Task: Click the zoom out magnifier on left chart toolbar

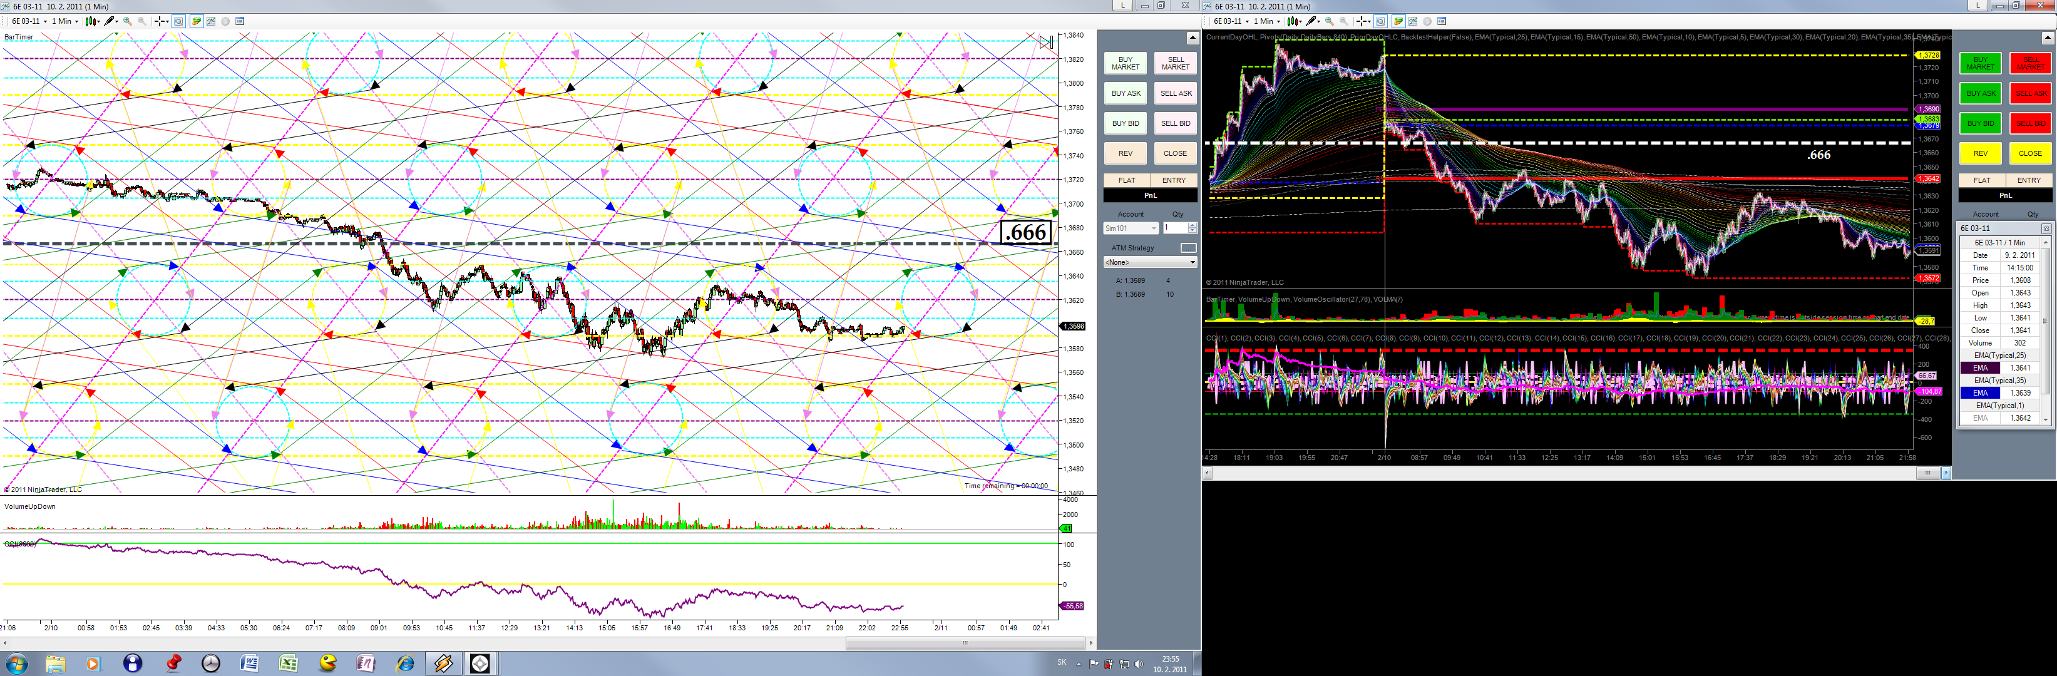Action: coord(142,21)
